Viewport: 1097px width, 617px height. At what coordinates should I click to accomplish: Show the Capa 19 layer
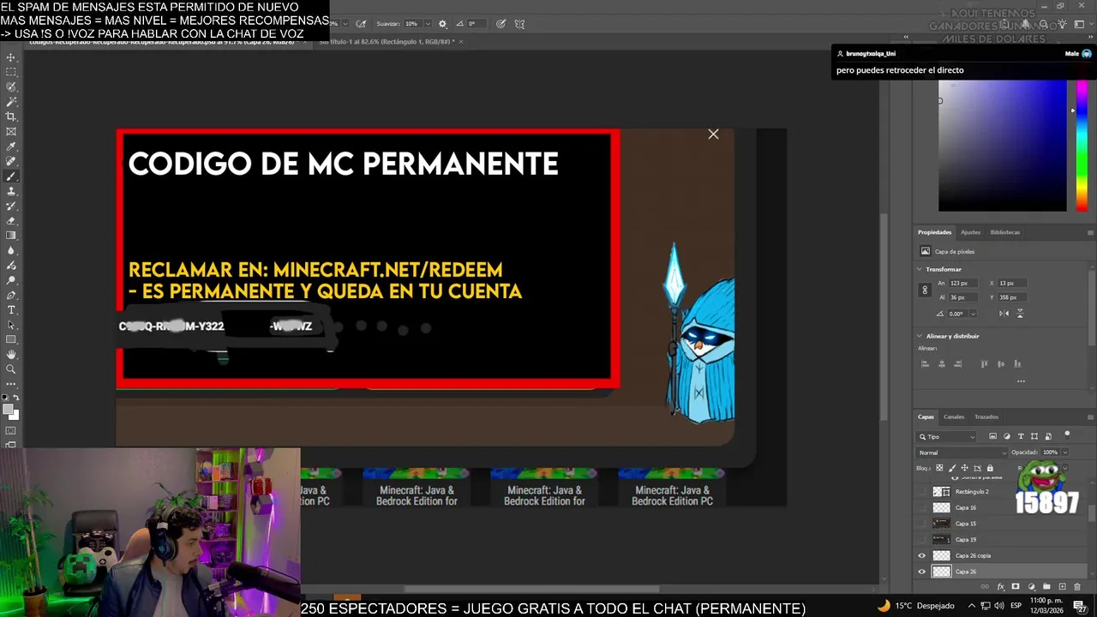click(921, 539)
